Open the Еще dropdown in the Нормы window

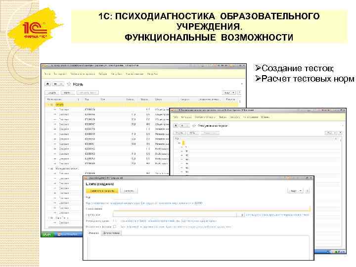point(229,92)
